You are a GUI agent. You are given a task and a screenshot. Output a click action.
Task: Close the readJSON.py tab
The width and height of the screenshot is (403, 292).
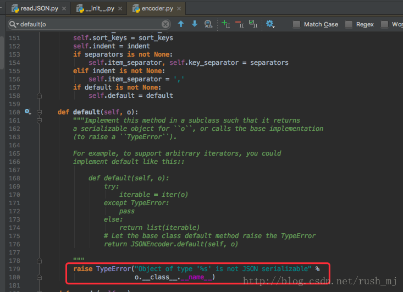[64, 9]
